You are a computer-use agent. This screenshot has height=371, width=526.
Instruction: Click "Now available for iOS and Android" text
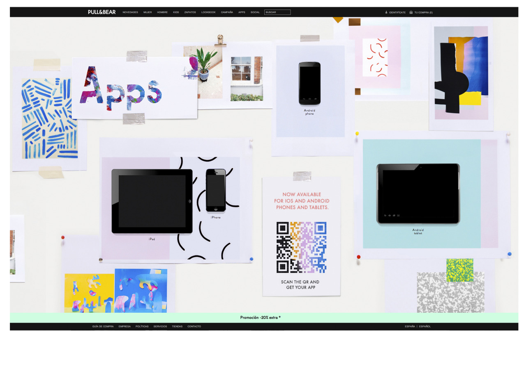coord(302,201)
